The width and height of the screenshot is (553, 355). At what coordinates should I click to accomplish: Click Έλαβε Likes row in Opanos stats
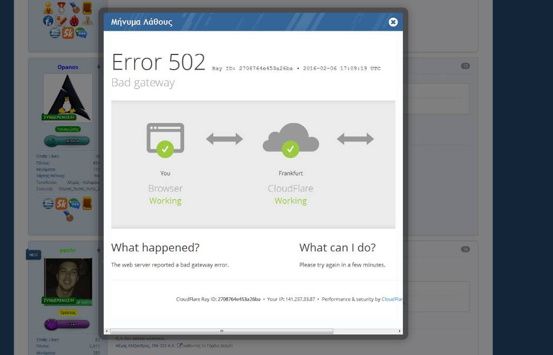(68, 156)
